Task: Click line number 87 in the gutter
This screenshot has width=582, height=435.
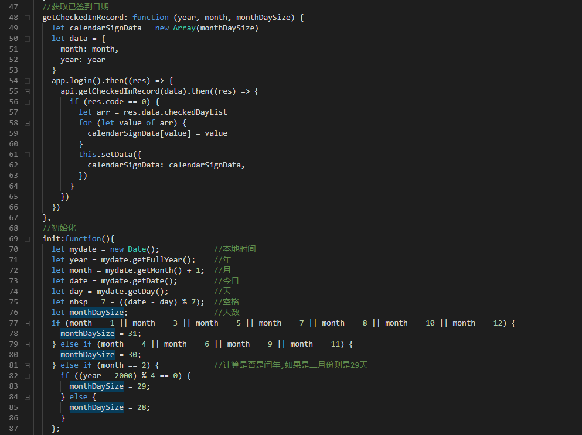Action: click(13, 429)
